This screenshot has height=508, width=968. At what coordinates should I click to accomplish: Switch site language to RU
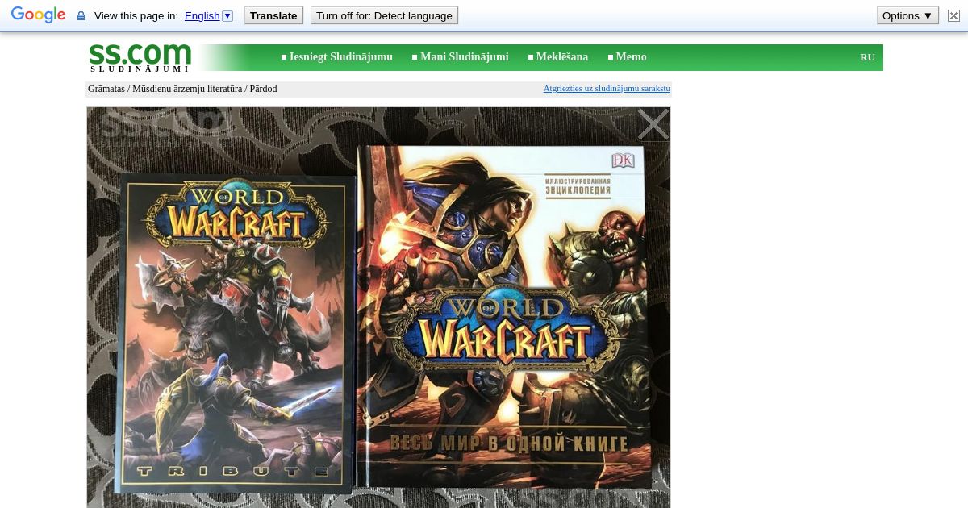click(867, 57)
